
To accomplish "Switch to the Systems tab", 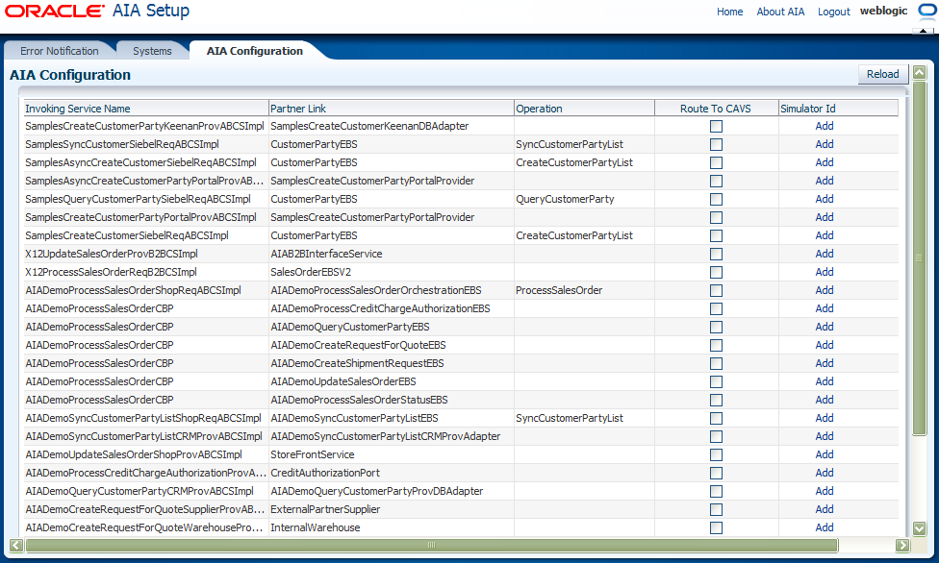I will [152, 51].
